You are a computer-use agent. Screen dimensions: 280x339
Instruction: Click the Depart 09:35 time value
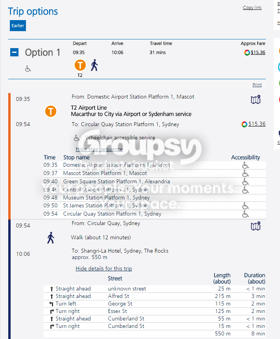[79, 52]
